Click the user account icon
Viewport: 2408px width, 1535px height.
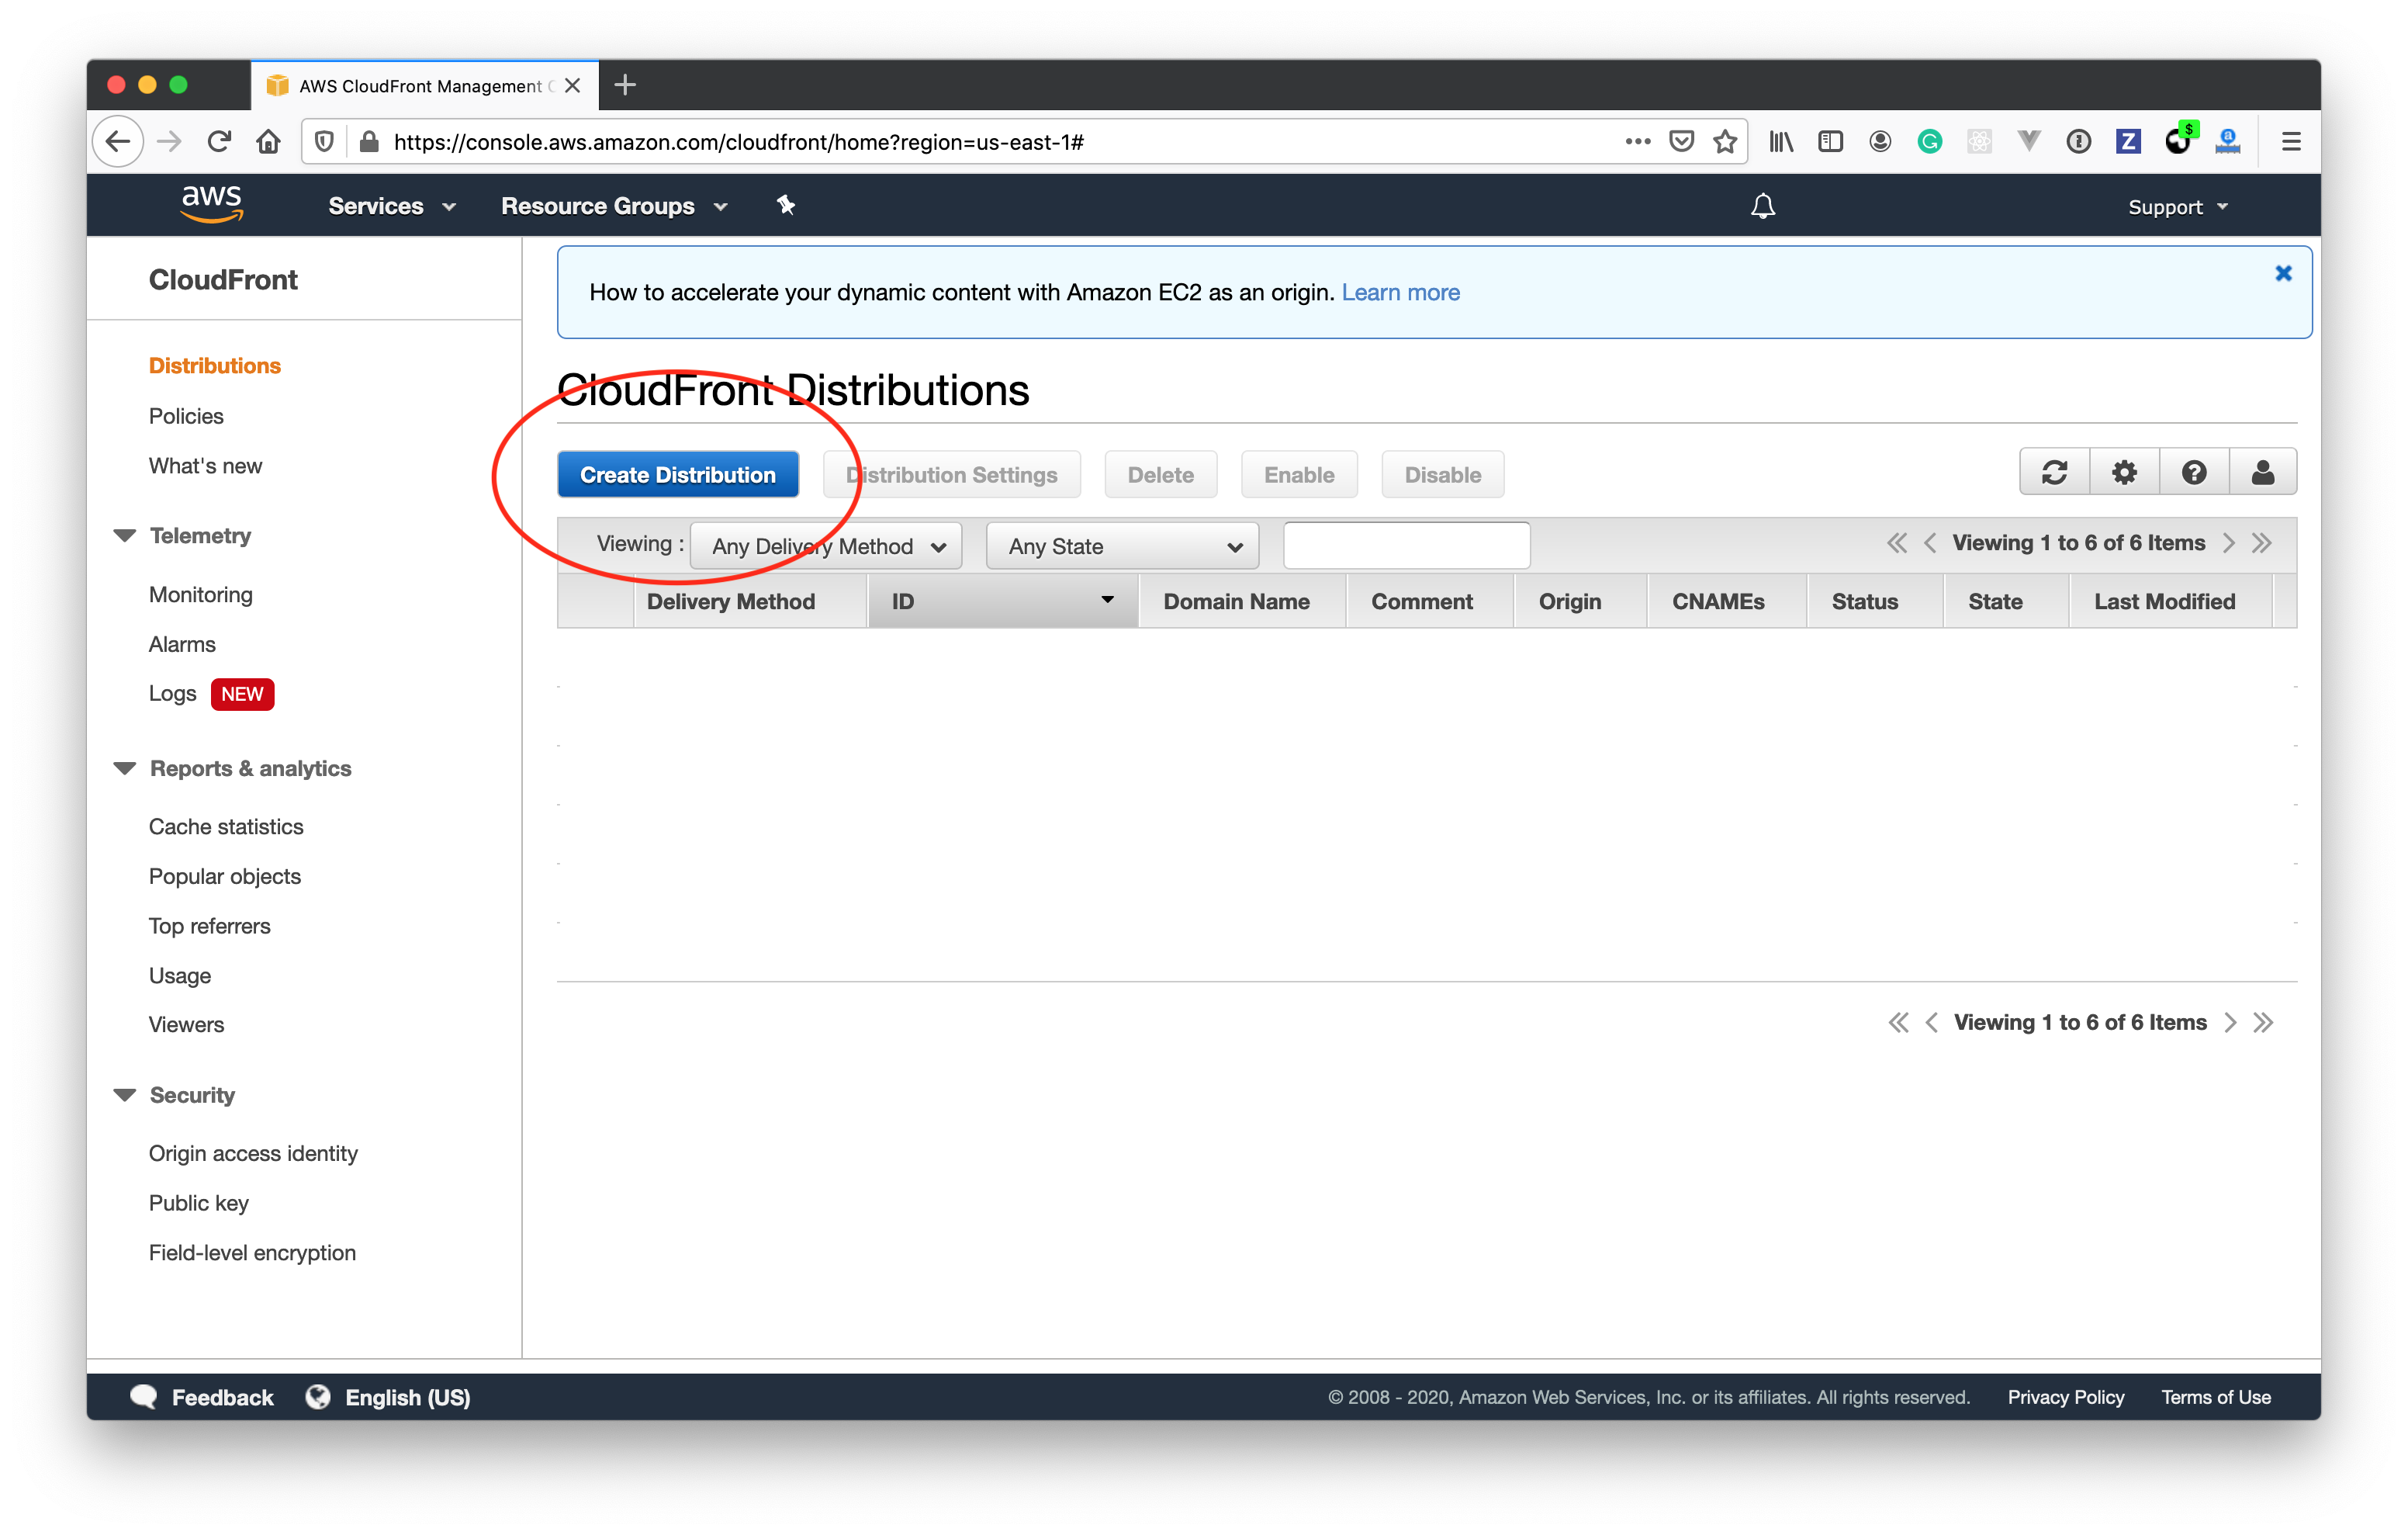click(x=2262, y=473)
